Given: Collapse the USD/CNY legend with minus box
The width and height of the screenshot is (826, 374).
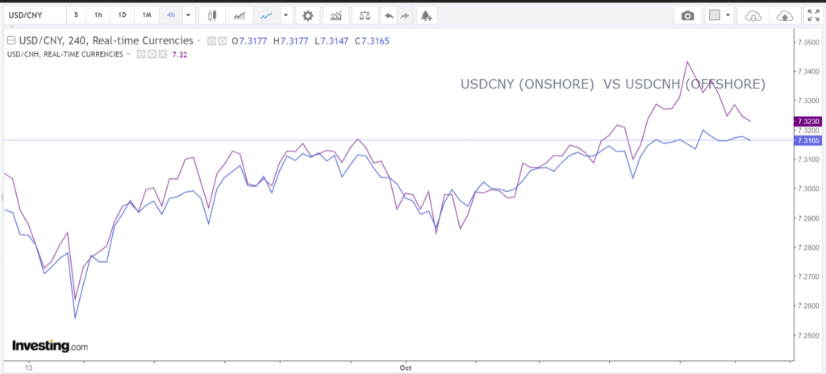Looking at the screenshot, I should [10, 40].
